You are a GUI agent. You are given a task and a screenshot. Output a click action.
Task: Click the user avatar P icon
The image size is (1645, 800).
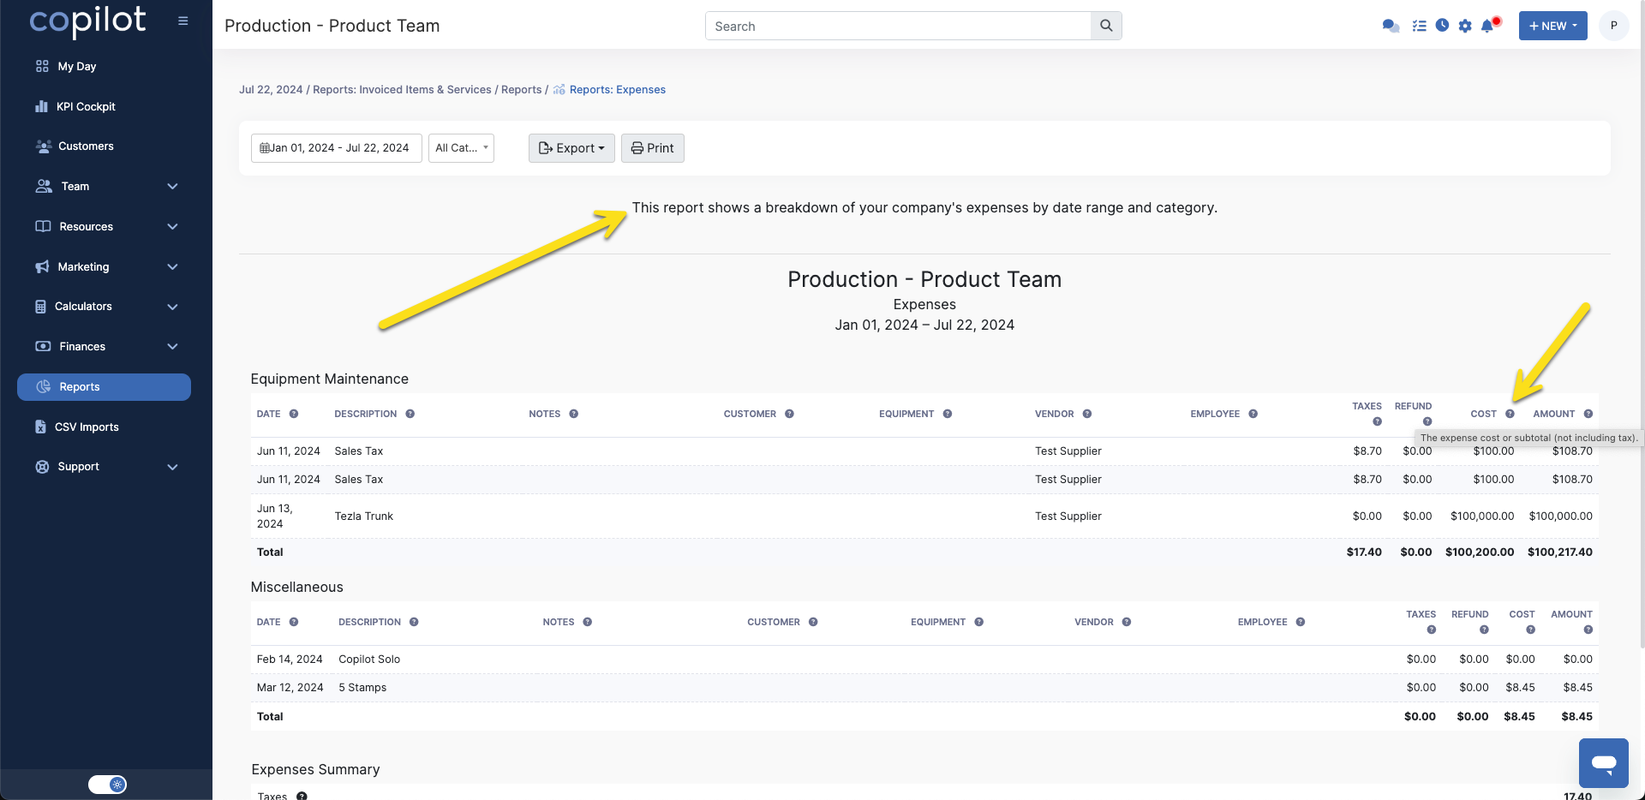(1613, 26)
